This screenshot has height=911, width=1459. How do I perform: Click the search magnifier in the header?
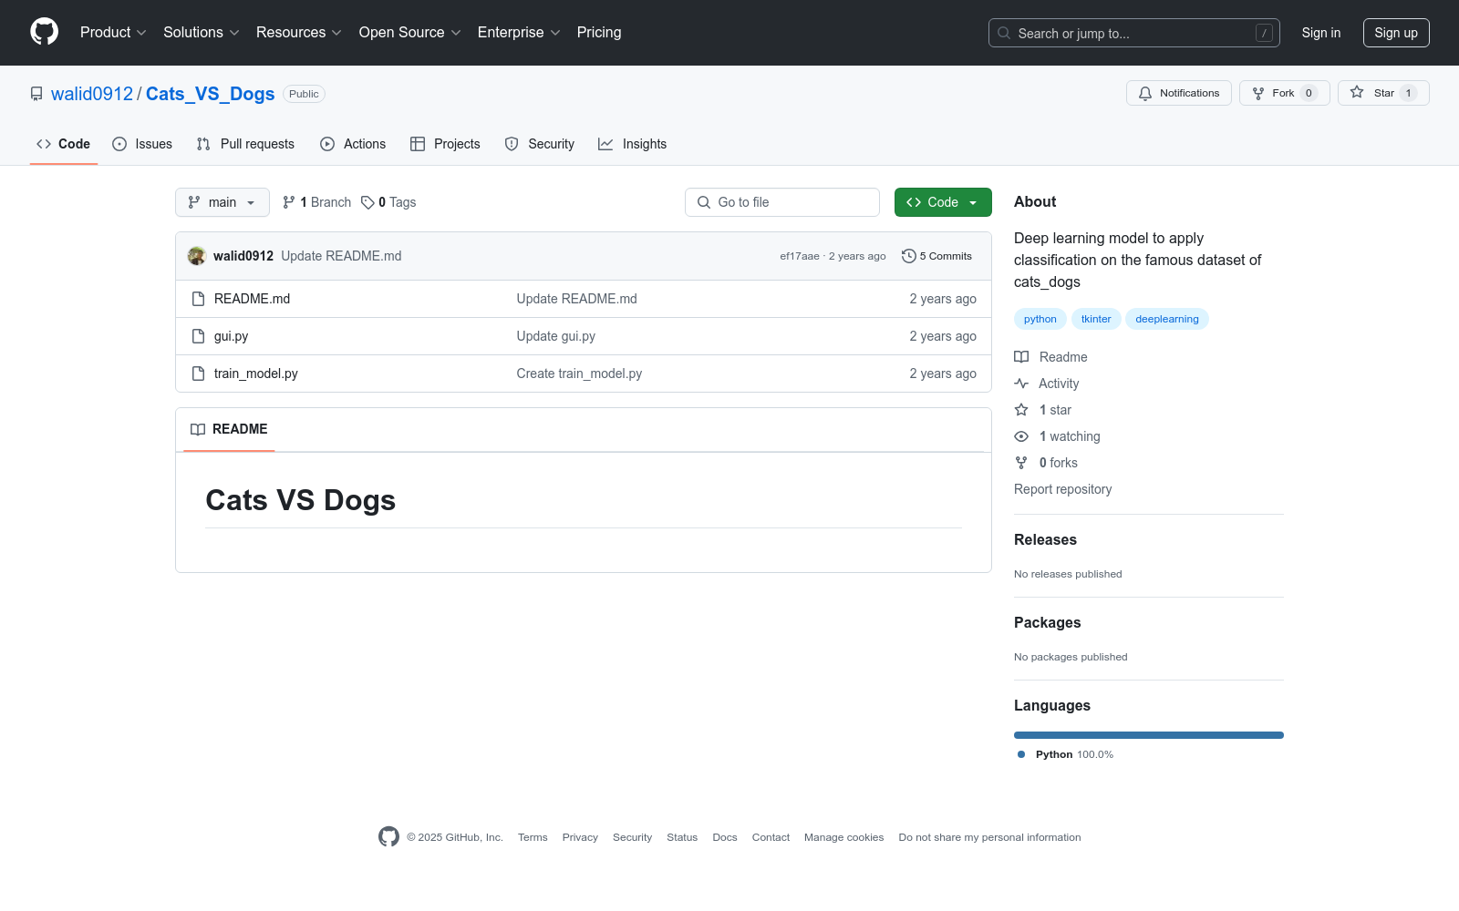(x=1004, y=33)
